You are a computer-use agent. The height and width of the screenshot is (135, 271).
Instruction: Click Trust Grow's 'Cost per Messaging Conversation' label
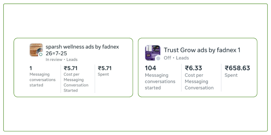point(199,82)
